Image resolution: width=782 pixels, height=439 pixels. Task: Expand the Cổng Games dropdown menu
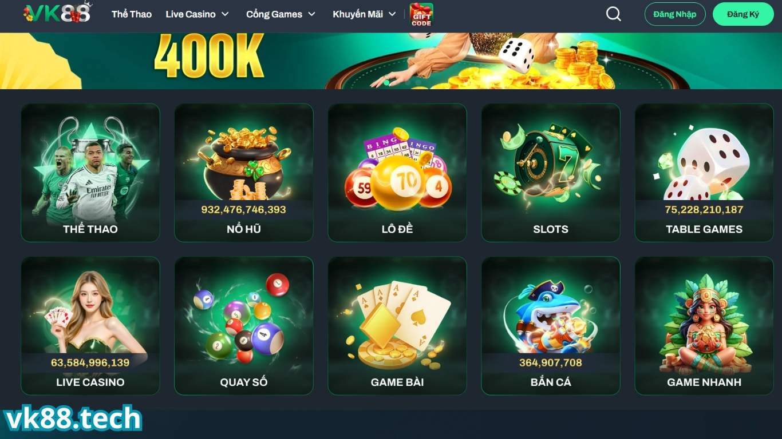tap(281, 14)
